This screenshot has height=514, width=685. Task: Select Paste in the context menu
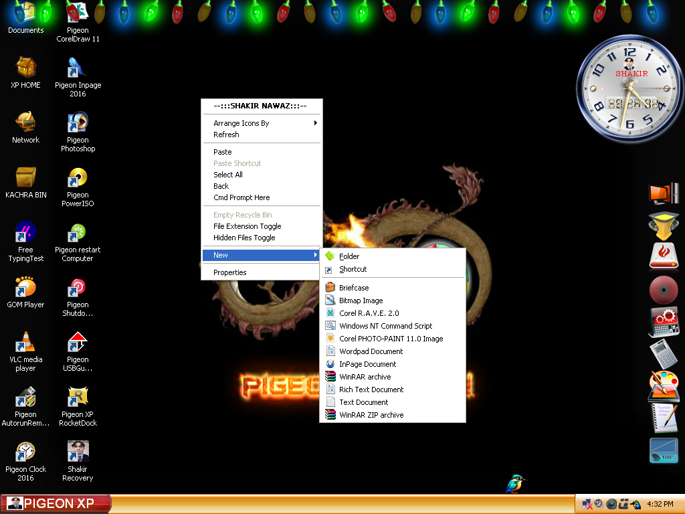262,152
